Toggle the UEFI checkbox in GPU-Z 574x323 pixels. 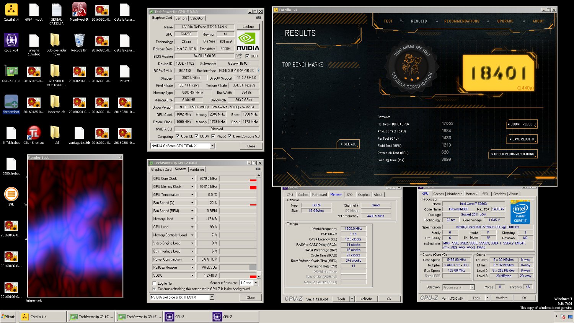(x=247, y=56)
